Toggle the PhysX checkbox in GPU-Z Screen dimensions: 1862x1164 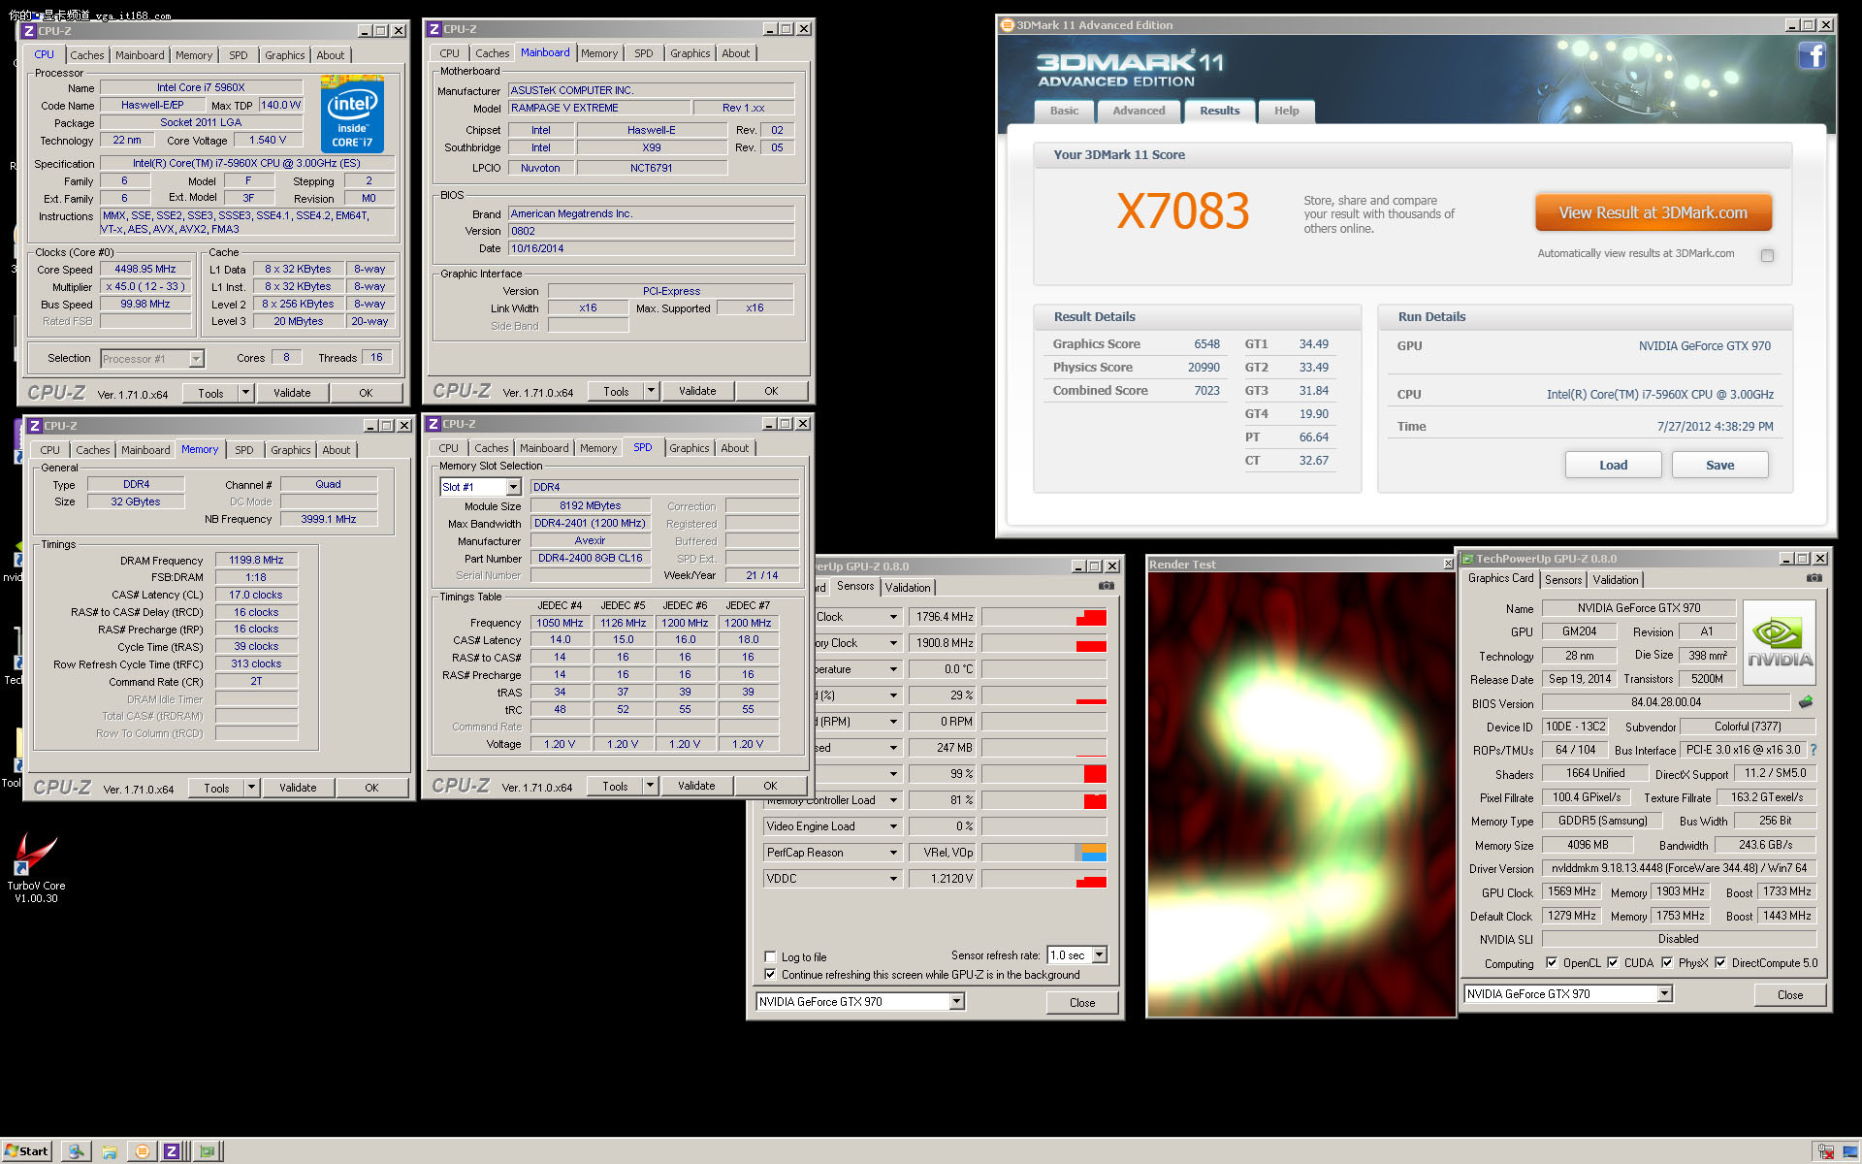point(1667,962)
